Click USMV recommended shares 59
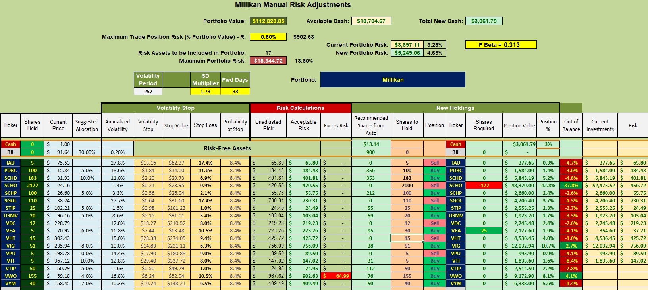The width and height of the screenshot is (648, 290). click(x=371, y=215)
